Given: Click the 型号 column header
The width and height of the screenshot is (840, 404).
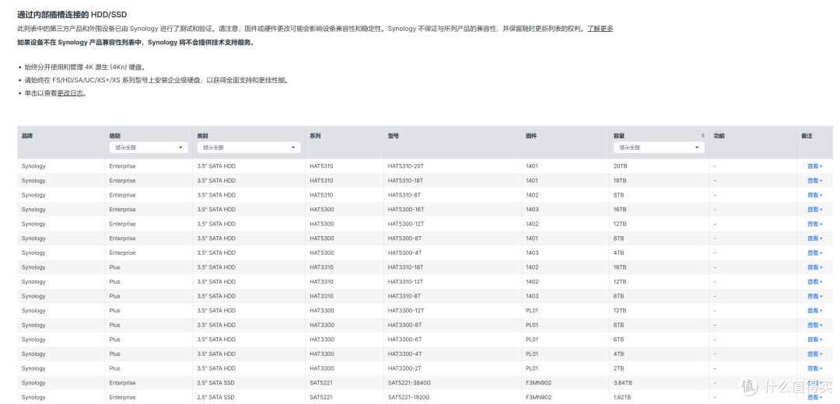Looking at the screenshot, I should click(394, 136).
